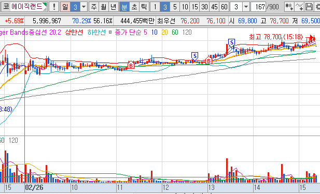
Task: Select the 분 minute period button
Action: pos(124,7)
